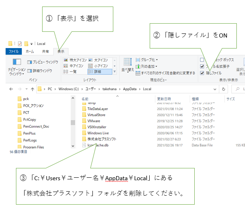Refresh the folder view
This screenshot has width=245, height=212.
pos(224,89)
